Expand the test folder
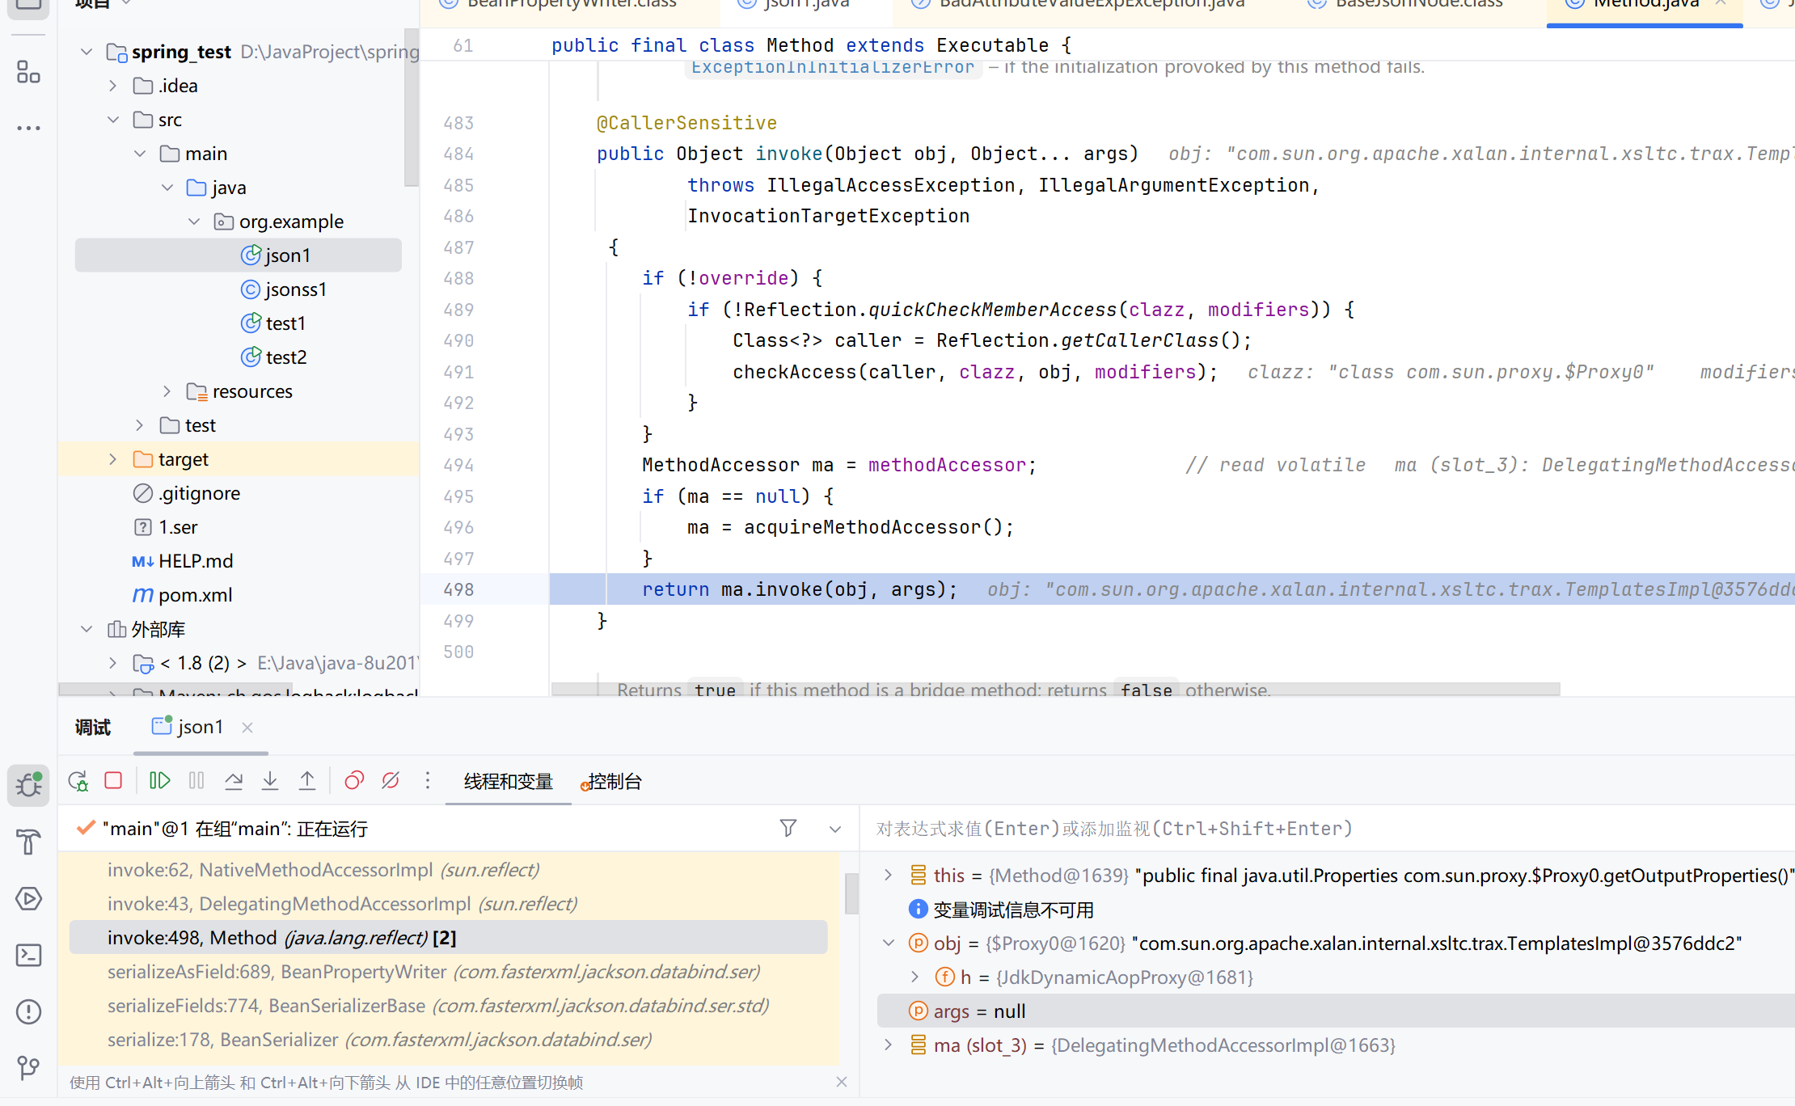This screenshot has height=1106, width=1795. [140, 425]
